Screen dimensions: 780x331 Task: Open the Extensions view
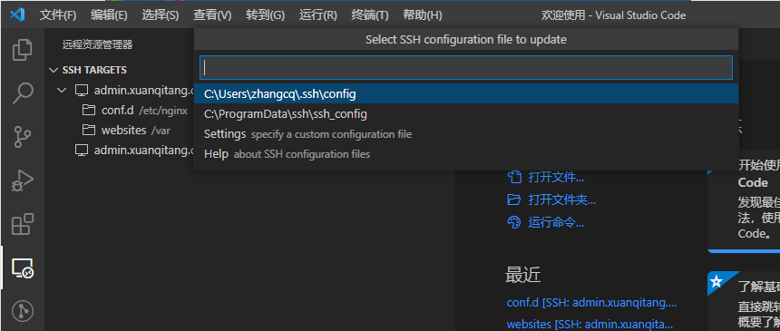coord(22,225)
